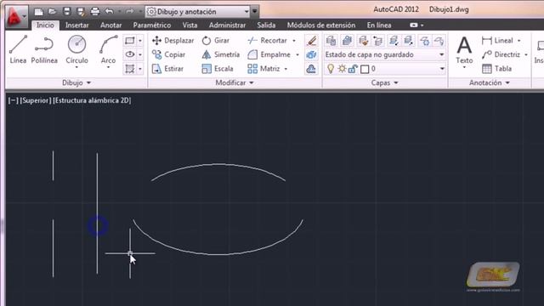Click the Rectangle draw icon
The width and height of the screenshot is (544, 306).
point(130,41)
